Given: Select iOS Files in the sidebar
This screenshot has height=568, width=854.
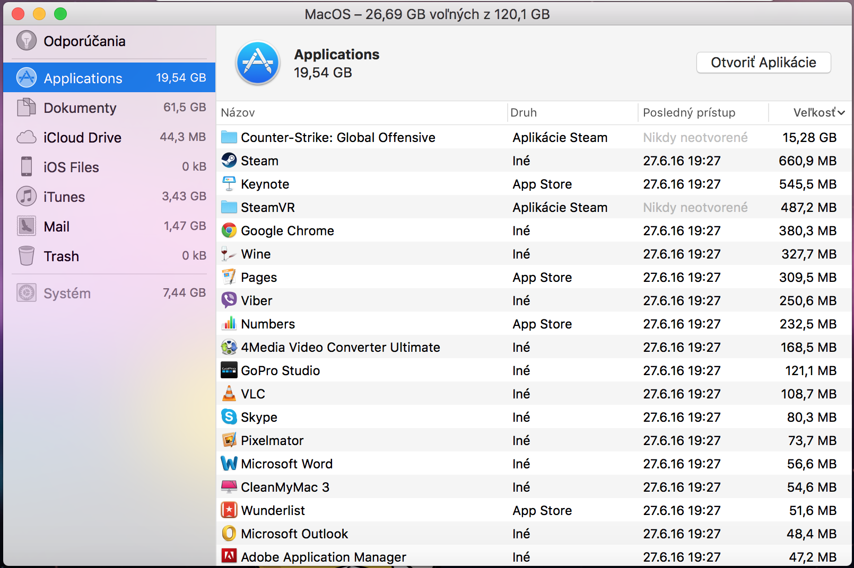Looking at the screenshot, I should pyautogui.click(x=109, y=167).
